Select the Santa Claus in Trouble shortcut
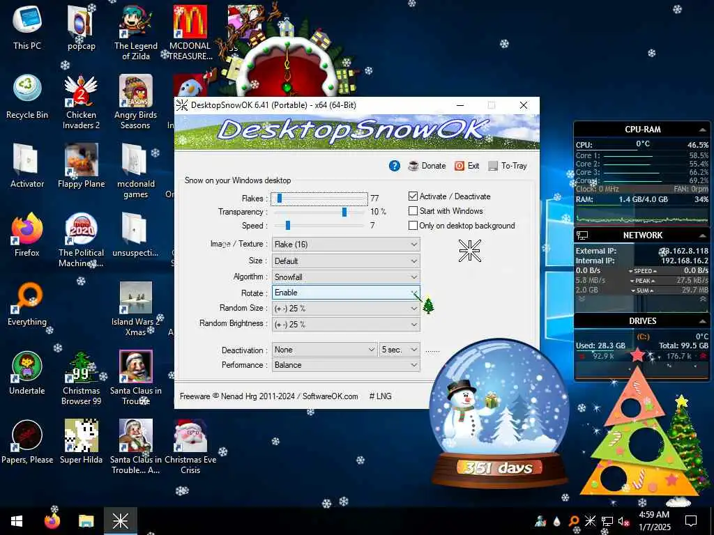This screenshot has height=535, width=714. pos(136,378)
